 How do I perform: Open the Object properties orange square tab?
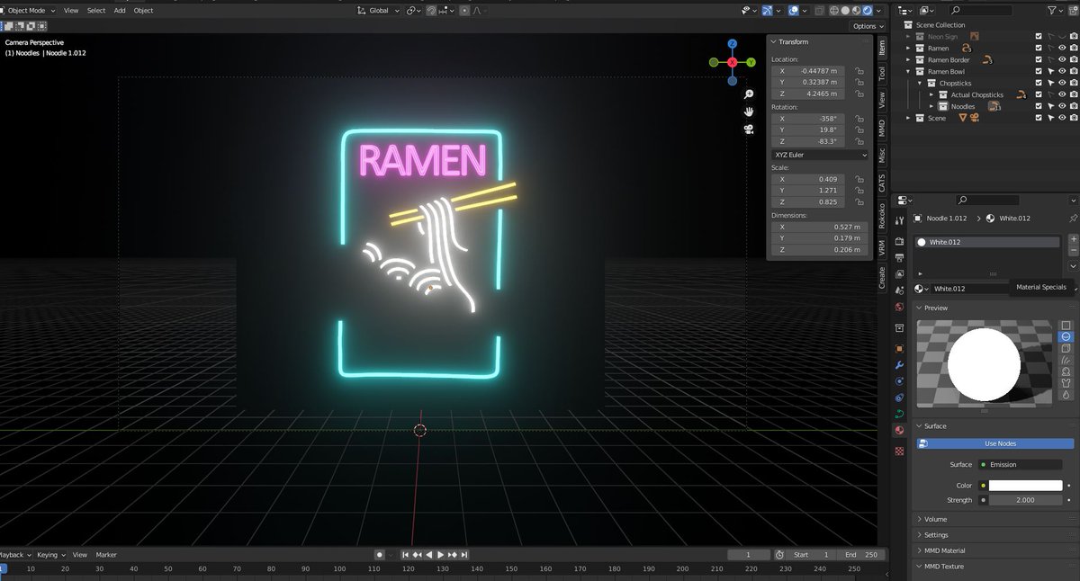point(898,348)
